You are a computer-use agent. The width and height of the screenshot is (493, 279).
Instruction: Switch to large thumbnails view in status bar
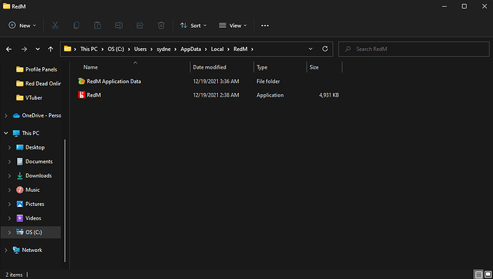(x=488, y=275)
